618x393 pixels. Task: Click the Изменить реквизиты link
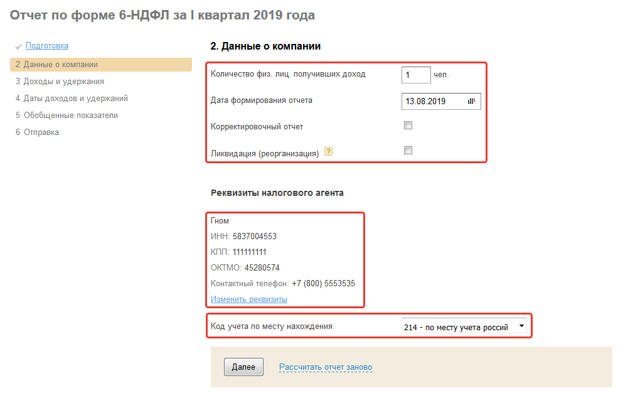click(x=249, y=299)
